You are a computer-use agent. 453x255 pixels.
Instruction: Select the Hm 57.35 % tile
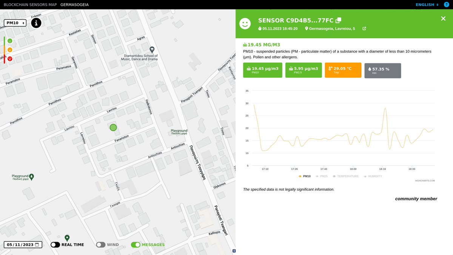coord(382,70)
